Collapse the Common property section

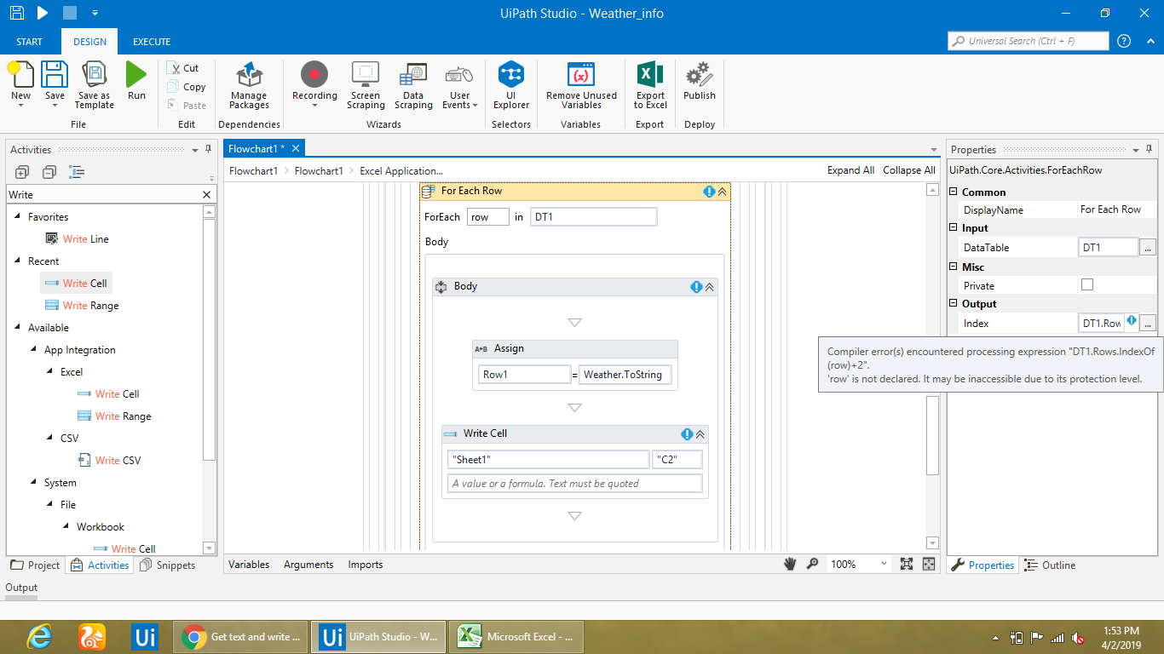click(x=954, y=192)
